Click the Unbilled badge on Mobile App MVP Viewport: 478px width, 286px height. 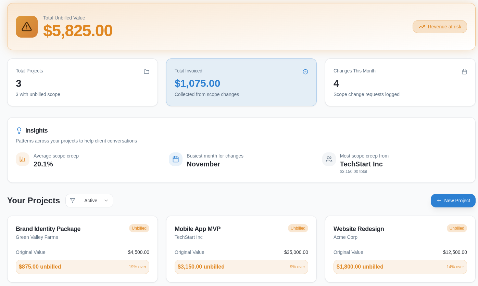point(298,228)
